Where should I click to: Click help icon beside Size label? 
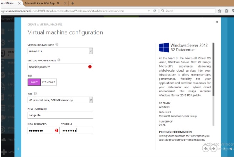tap(35, 94)
